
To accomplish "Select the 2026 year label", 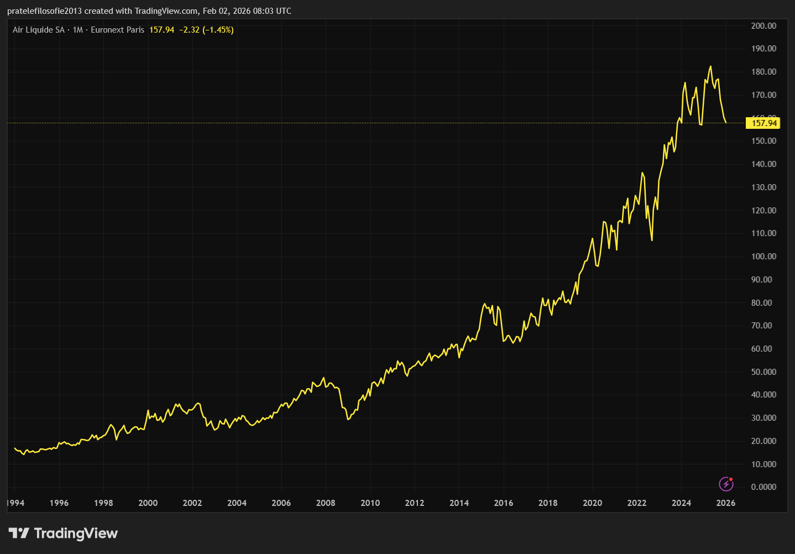I will pyautogui.click(x=726, y=503).
